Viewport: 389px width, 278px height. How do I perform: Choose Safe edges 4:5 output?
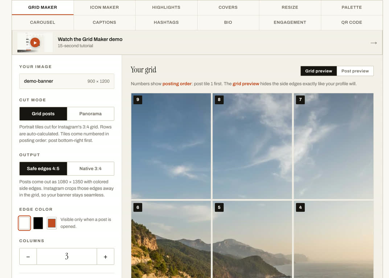click(x=43, y=169)
